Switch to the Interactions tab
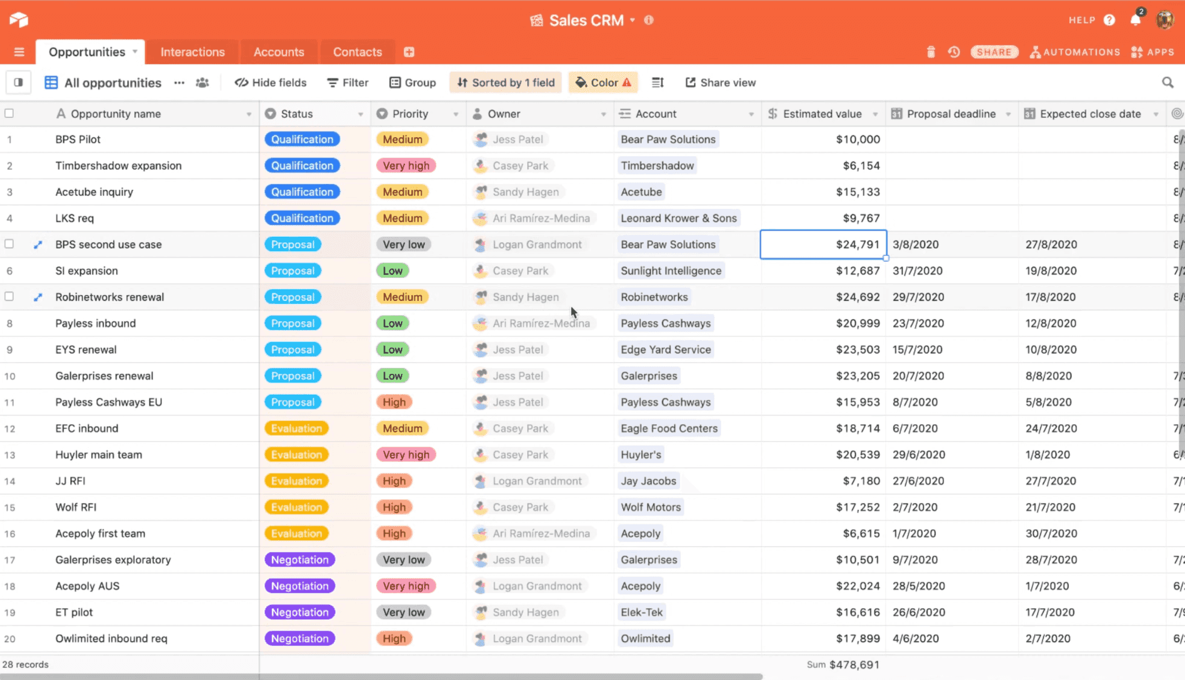 pos(192,52)
